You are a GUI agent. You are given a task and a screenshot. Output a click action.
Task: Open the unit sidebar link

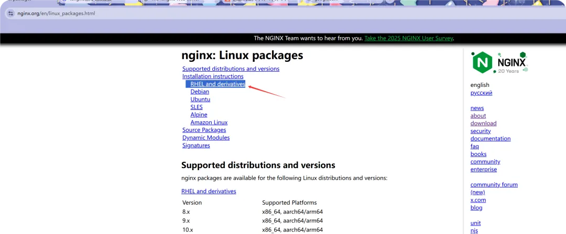coord(475,223)
